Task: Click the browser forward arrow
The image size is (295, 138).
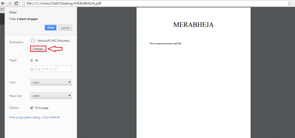Action: point(10,3)
